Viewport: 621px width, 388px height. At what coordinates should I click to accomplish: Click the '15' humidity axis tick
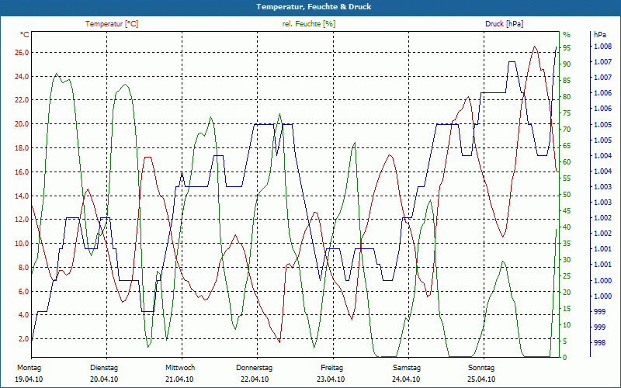click(x=567, y=309)
